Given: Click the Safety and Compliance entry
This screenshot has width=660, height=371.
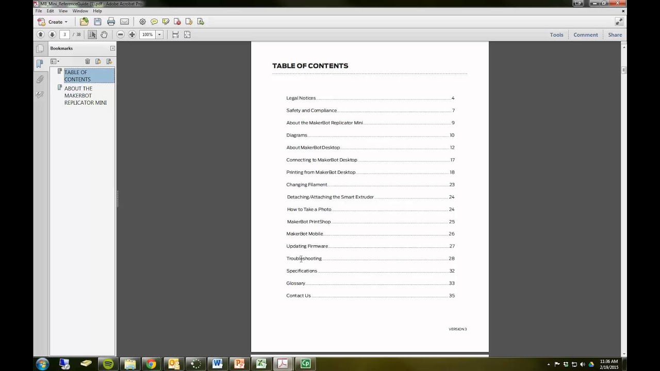Looking at the screenshot, I should tap(311, 110).
